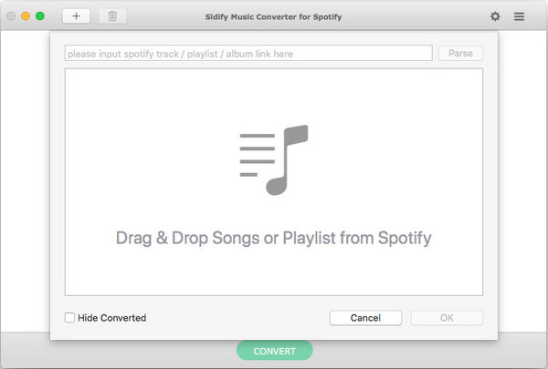Toggle the Hide Converted checkbox
The image size is (548, 369).
click(69, 317)
